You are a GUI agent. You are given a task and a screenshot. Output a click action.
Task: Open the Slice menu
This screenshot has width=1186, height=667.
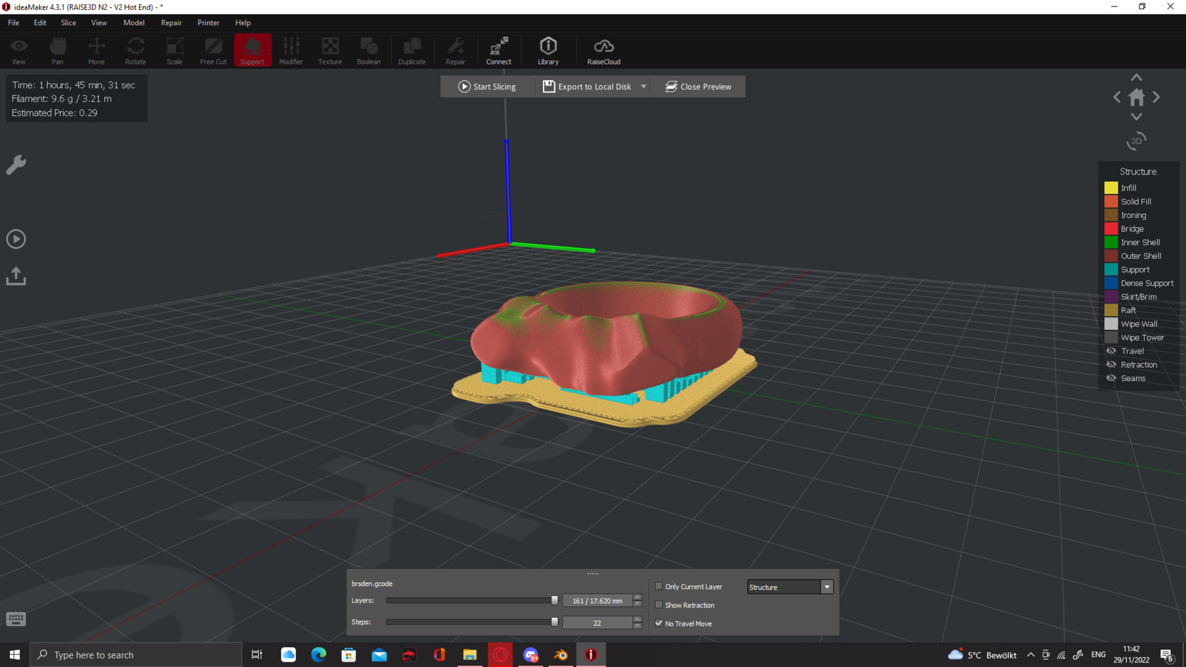tap(68, 22)
